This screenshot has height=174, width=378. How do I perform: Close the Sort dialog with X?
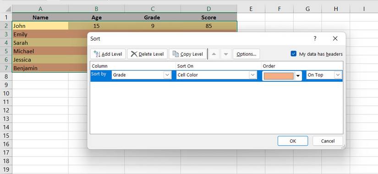click(335, 39)
